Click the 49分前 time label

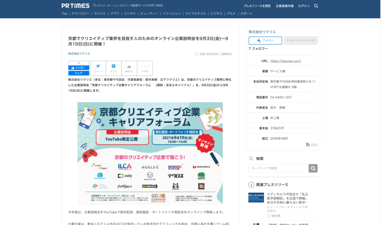coord(276,216)
